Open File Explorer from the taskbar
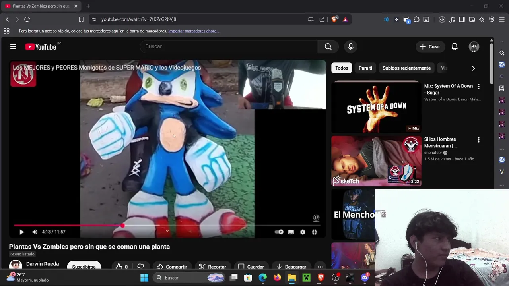 point(292,278)
